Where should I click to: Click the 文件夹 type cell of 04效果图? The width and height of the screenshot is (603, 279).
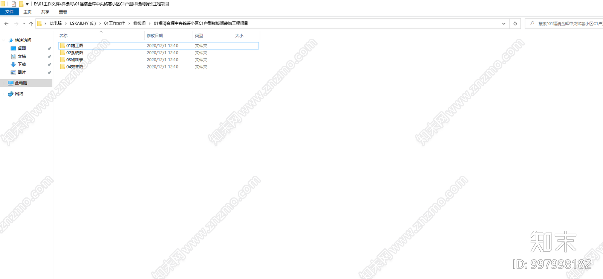tap(201, 67)
